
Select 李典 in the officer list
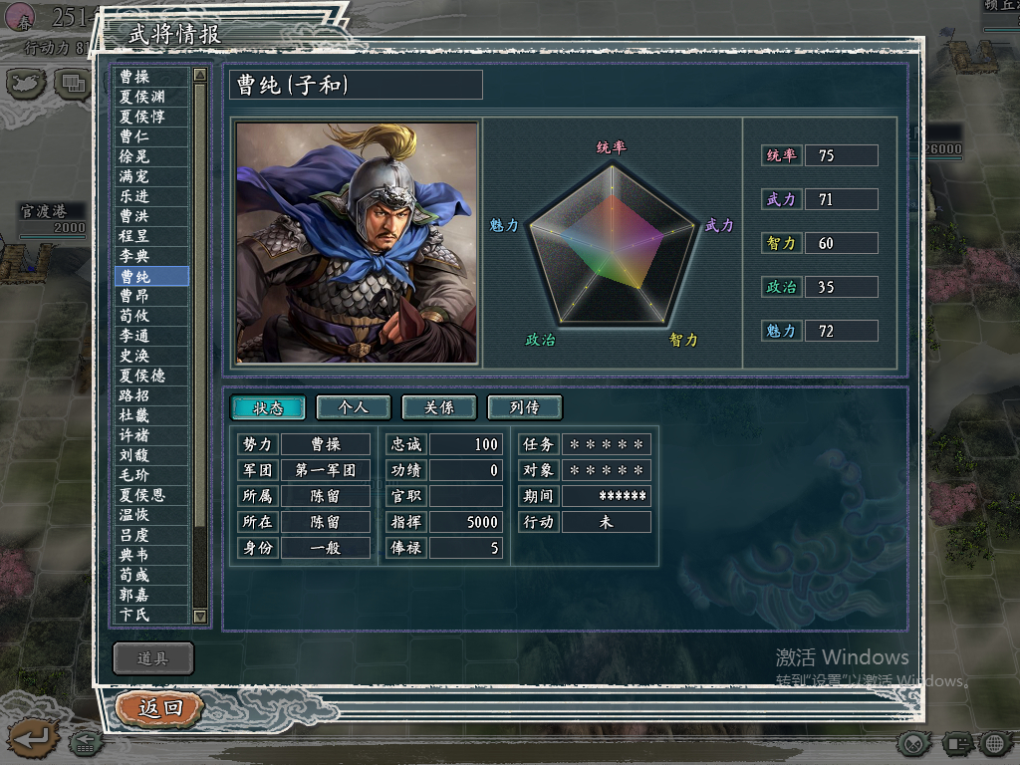tap(151, 256)
